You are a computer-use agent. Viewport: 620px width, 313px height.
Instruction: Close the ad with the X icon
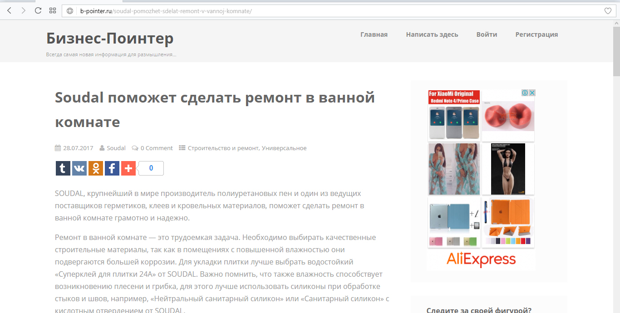point(532,93)
